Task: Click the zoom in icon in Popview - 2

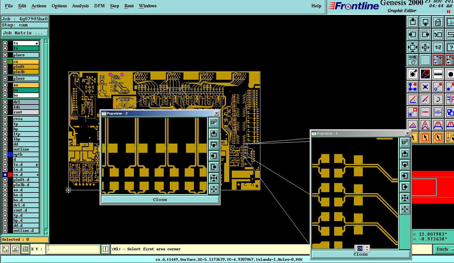Action: (x=214, y=178)
